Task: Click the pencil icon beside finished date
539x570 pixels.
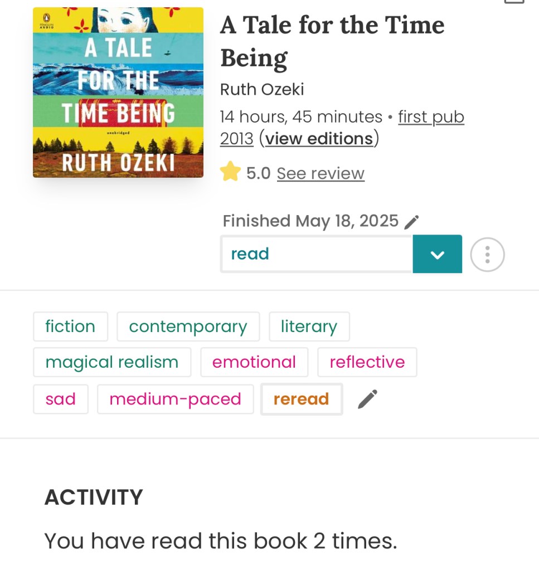Action: click(x=411, y=222)
